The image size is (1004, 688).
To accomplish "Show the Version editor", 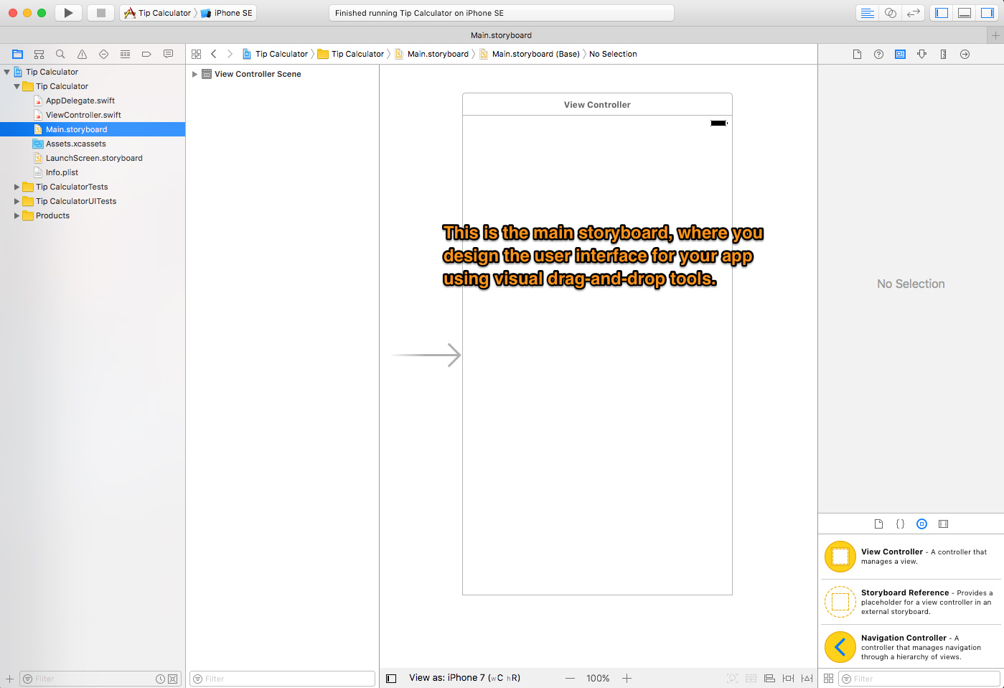I will 913,13.
